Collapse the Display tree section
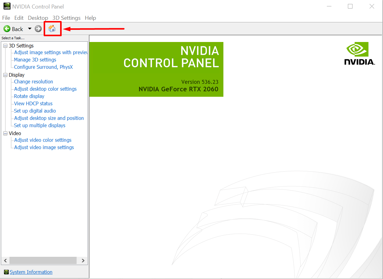This screenshot has width=383, height=279. [5, 75]
